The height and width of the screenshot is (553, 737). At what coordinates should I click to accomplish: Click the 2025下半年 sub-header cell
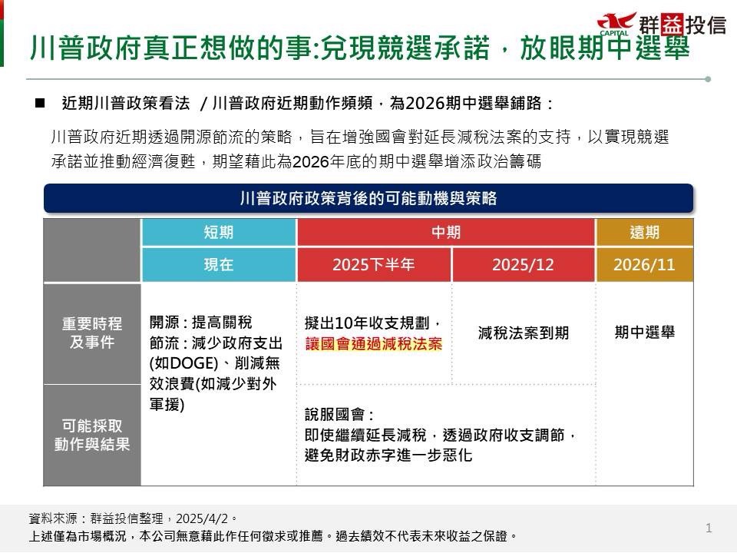pyautogui.click(x=374, y=265)
